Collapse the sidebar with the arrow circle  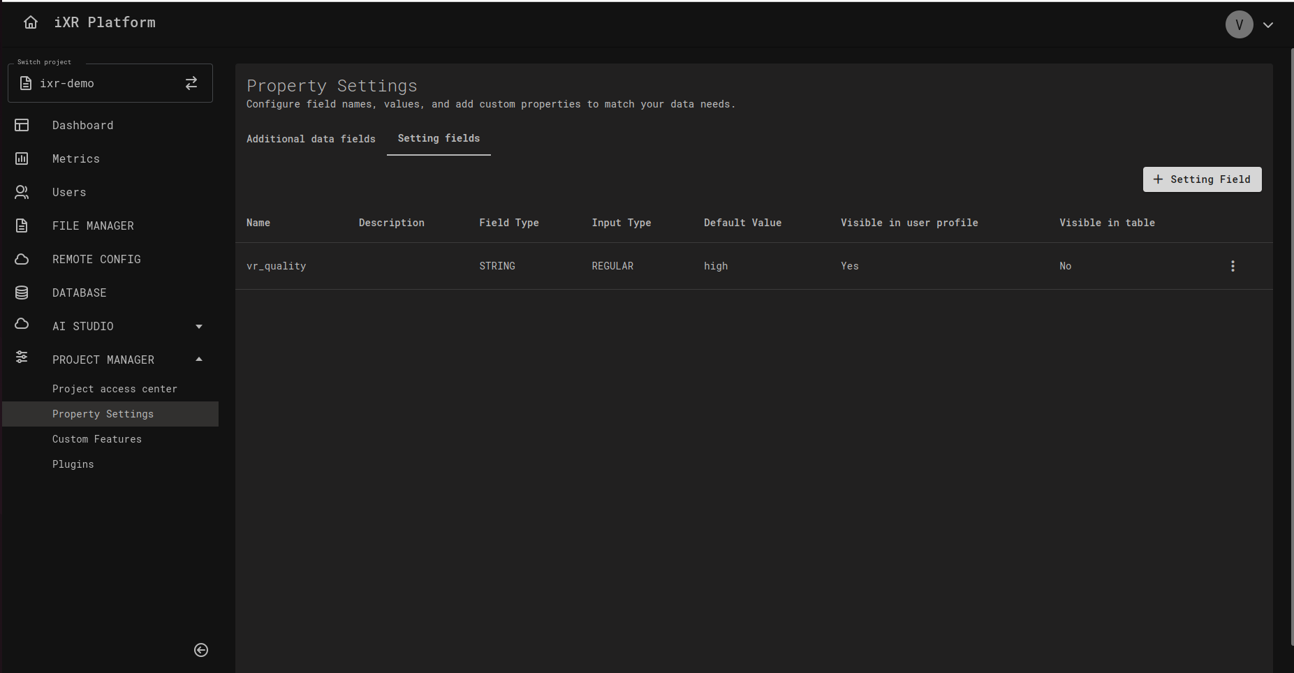[201, 650]
